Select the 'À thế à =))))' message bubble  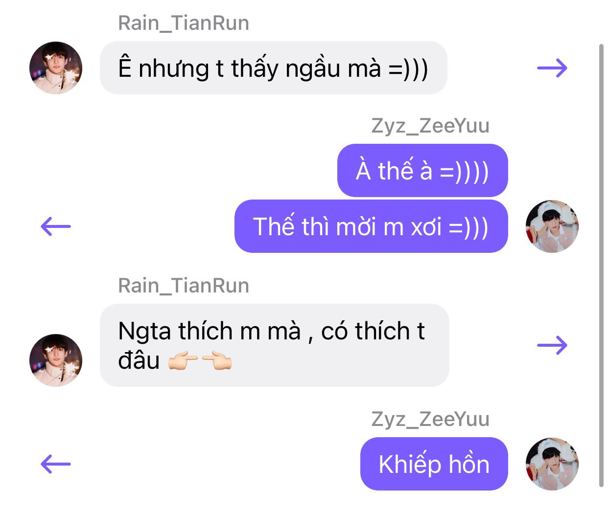[x=422, y=171]
